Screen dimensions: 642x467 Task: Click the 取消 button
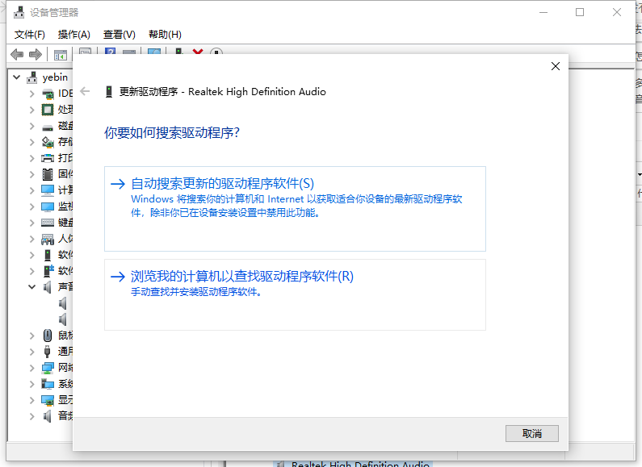pos(531,433)
